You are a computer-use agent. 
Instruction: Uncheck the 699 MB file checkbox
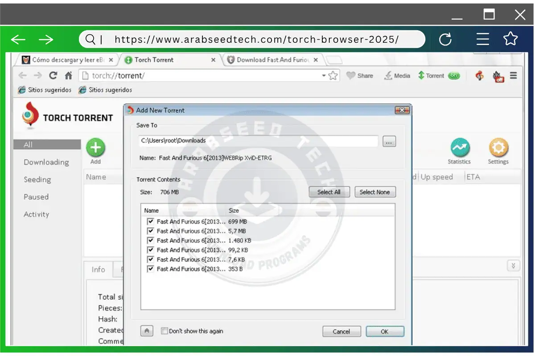click(150, 221)
